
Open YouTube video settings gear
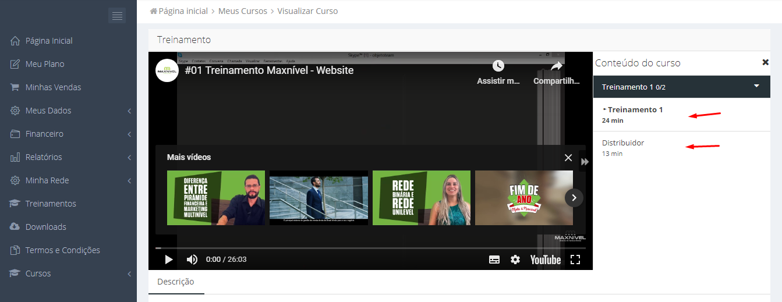(515, 260)
